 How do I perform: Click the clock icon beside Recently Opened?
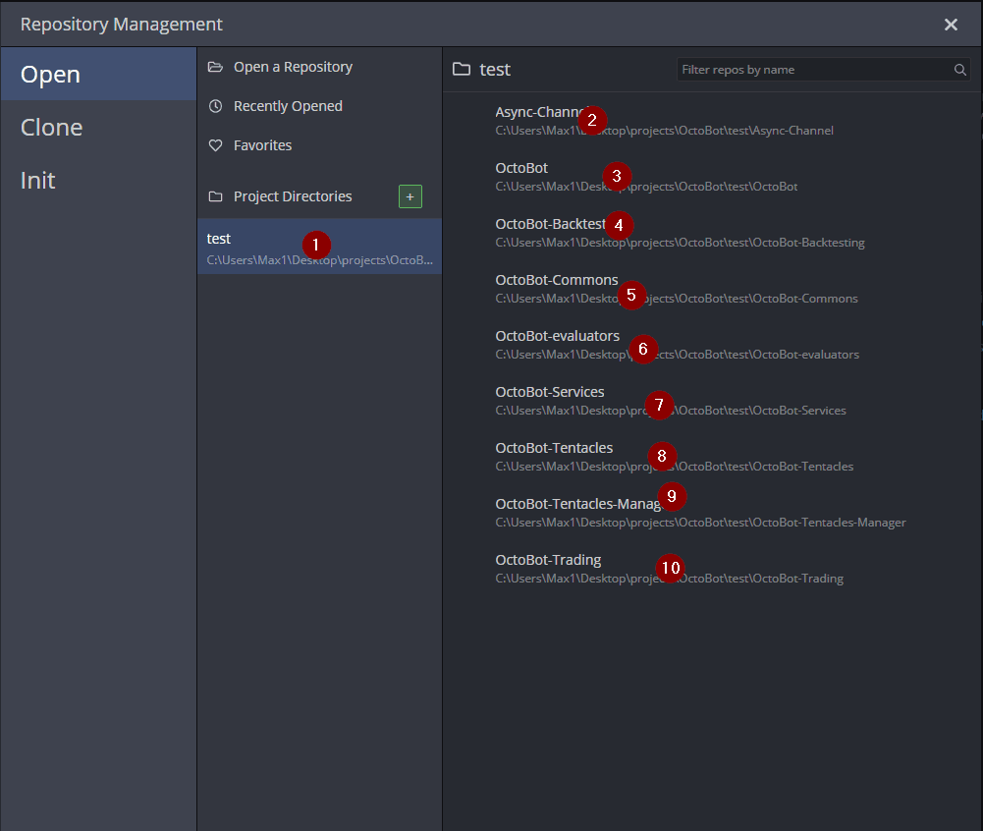coord(215,106)
